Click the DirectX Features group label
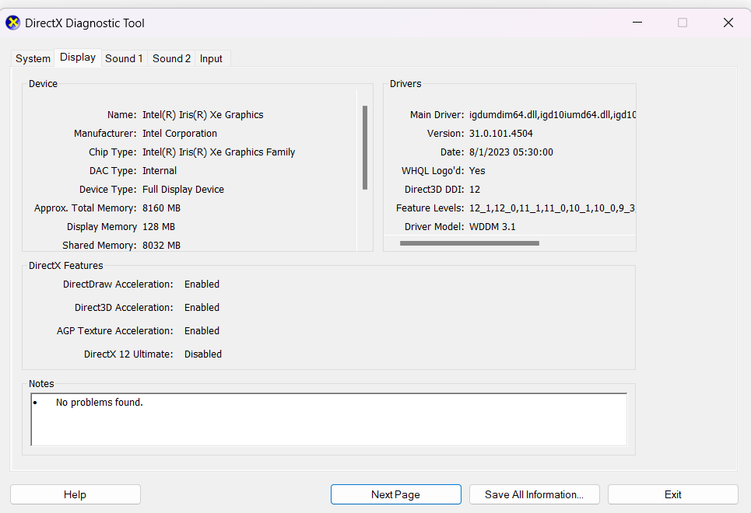 click(x=65, y=266)
